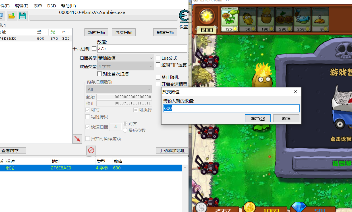The image size is (352, 212).
Task: Select the 对齐 radio button
Action: [125, 124]
